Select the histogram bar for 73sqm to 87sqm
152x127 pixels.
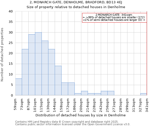pos(25,72)
